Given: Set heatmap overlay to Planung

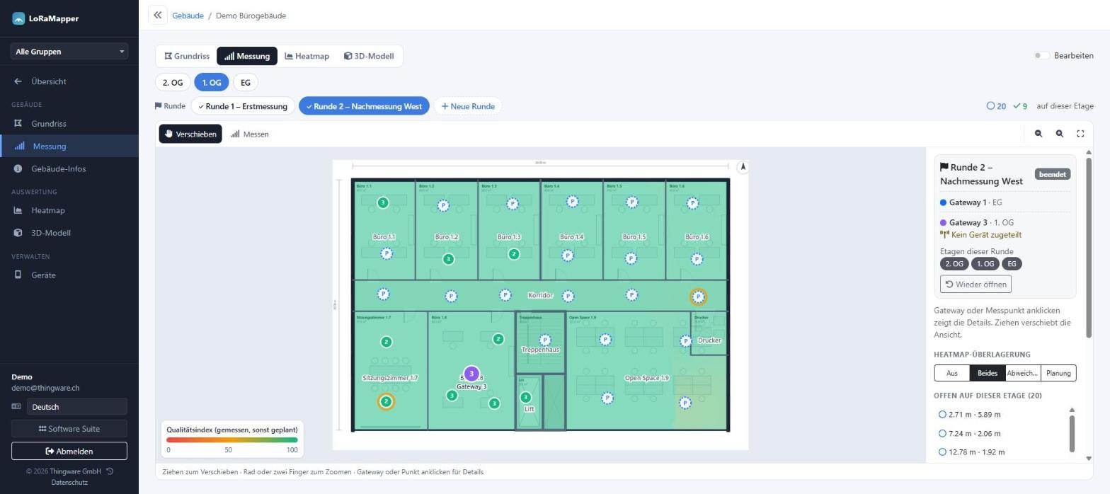Looking at the screenshot, I should (1058, 373).
